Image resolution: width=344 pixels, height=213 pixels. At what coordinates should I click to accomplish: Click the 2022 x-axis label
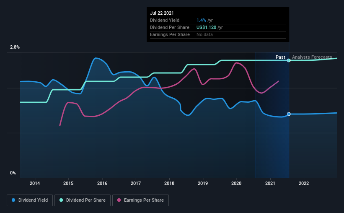tap(304, 183)
